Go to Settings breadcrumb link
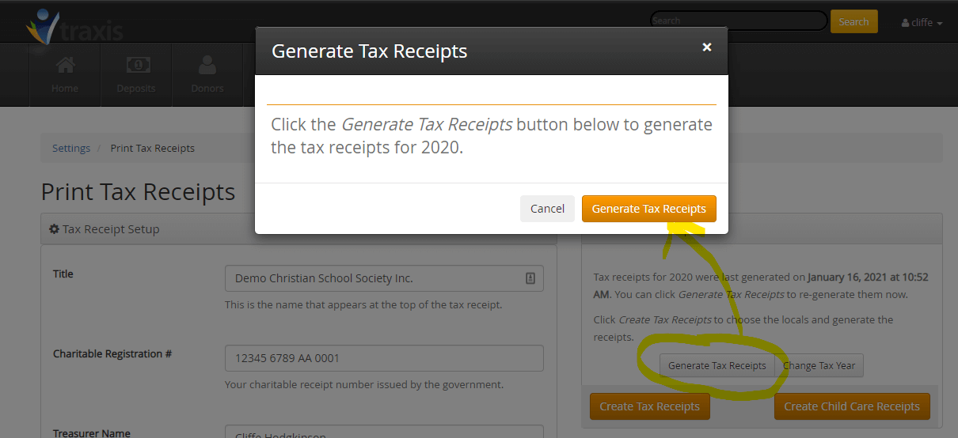Screen dimensions: 958x438 point(71,148)
